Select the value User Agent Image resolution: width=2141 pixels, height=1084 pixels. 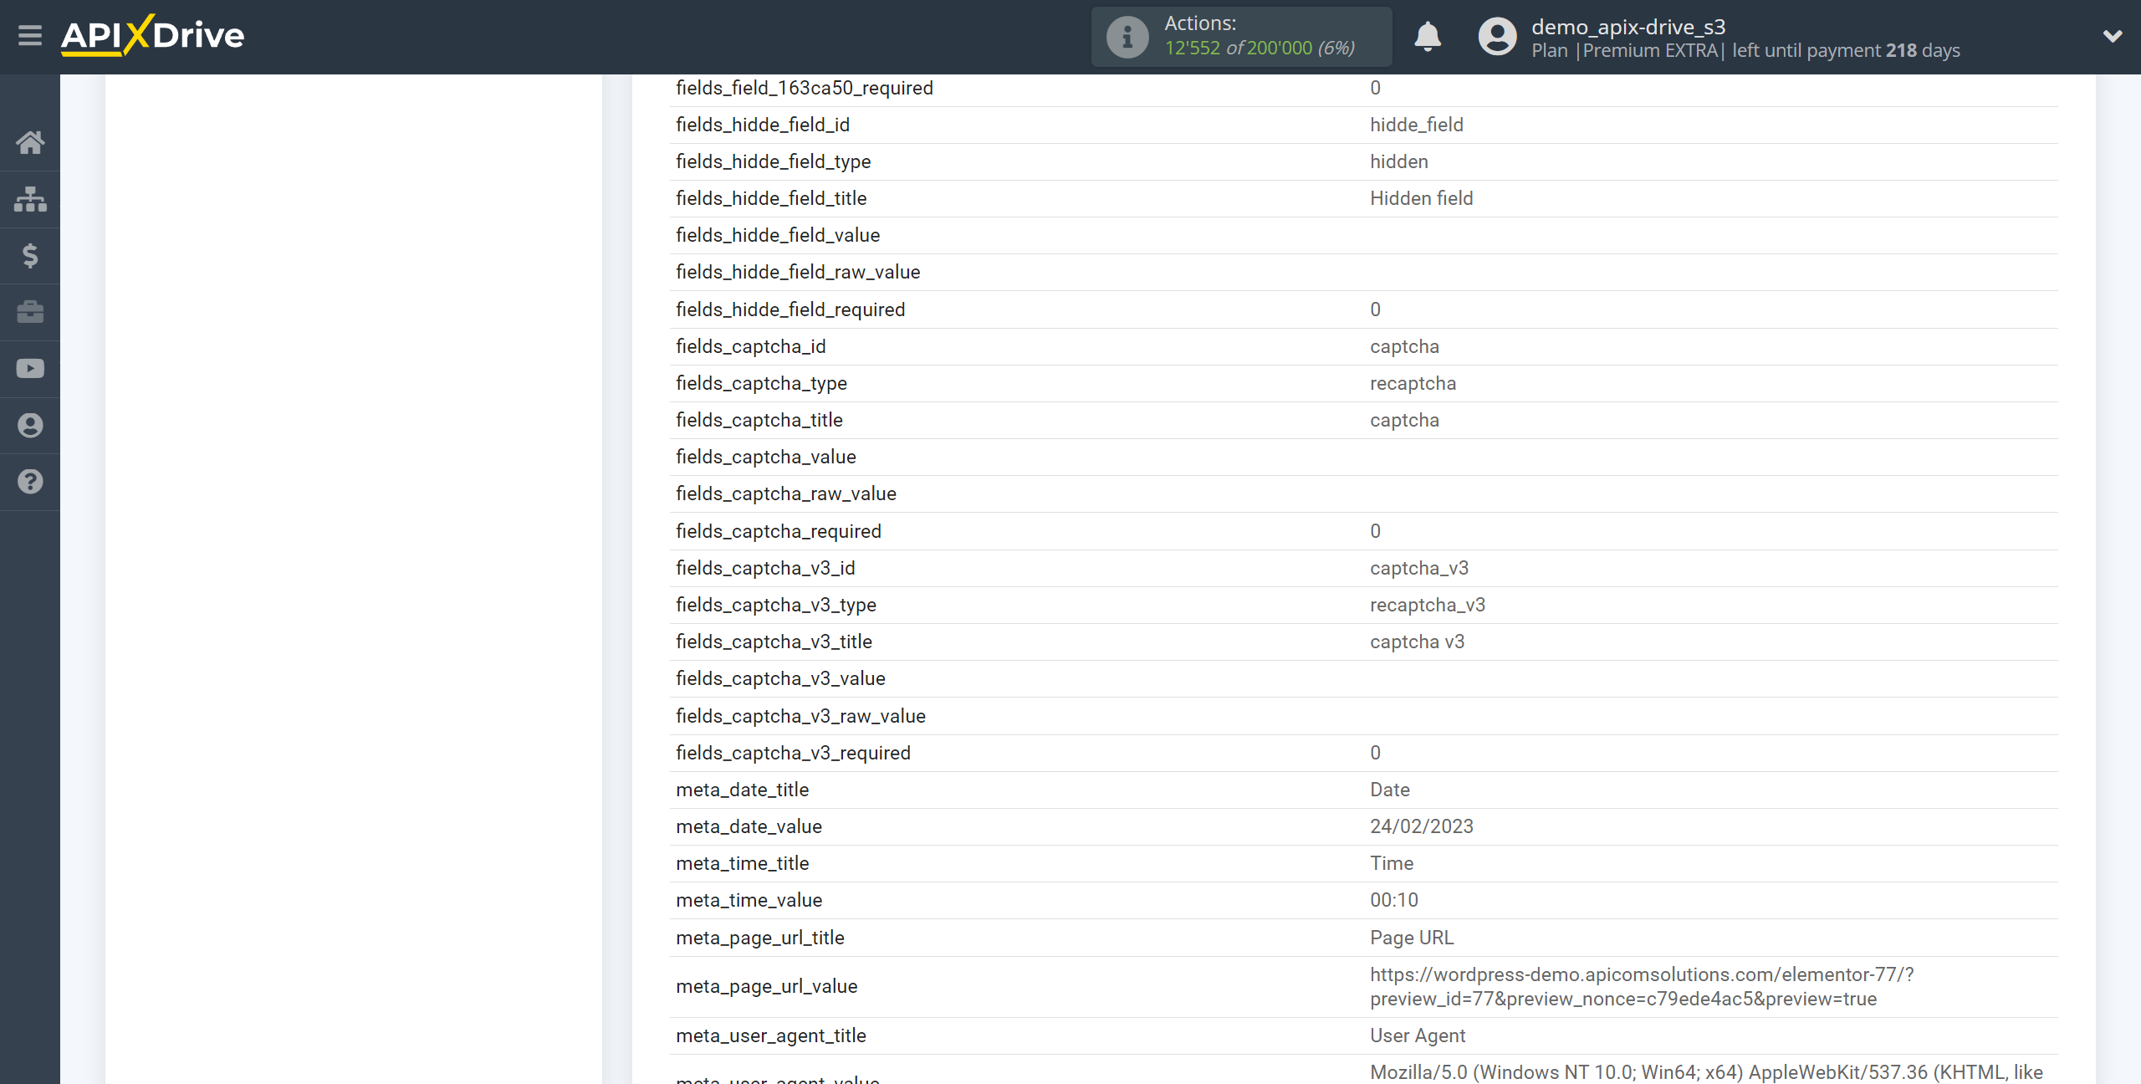click(x=1418, y=1035)
